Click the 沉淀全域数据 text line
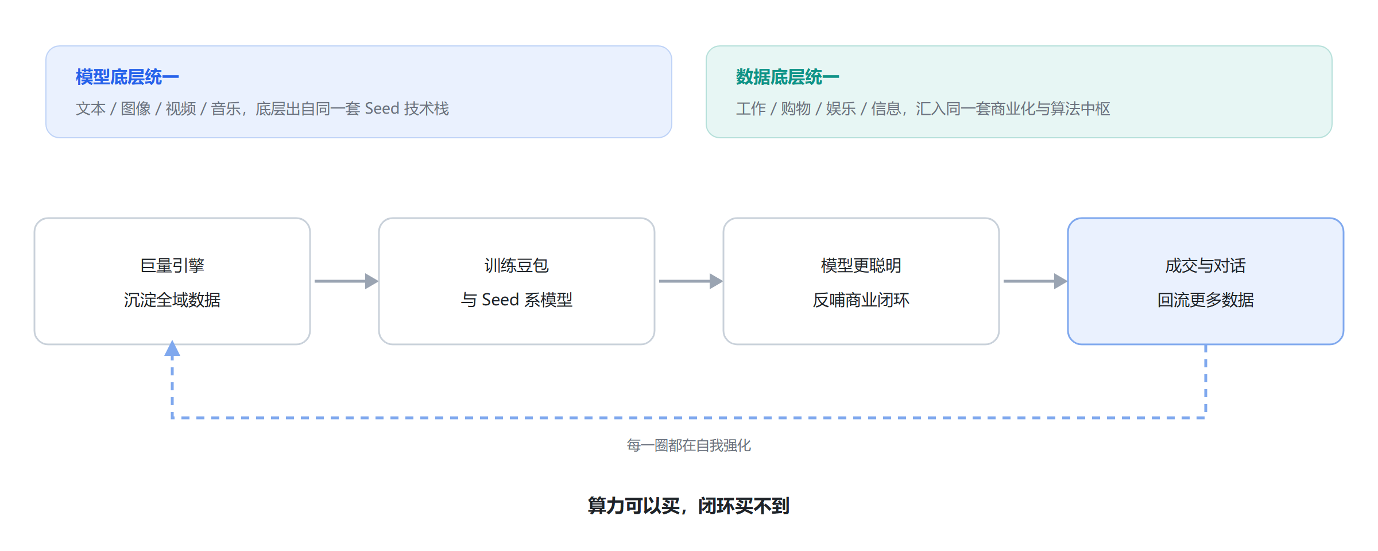1378x551 pixels. click(x=172, y=300)
